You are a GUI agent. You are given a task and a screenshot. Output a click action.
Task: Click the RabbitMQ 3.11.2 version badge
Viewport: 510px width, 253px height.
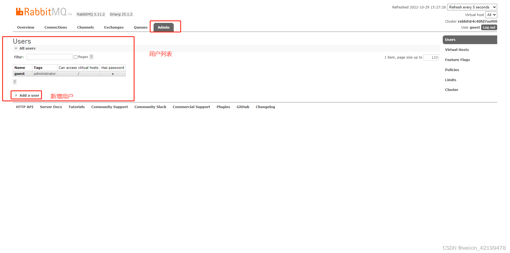click(90, 14)
